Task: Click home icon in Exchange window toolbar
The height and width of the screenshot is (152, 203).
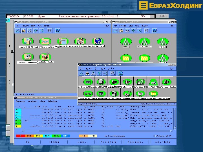Action: coord(87,73)
